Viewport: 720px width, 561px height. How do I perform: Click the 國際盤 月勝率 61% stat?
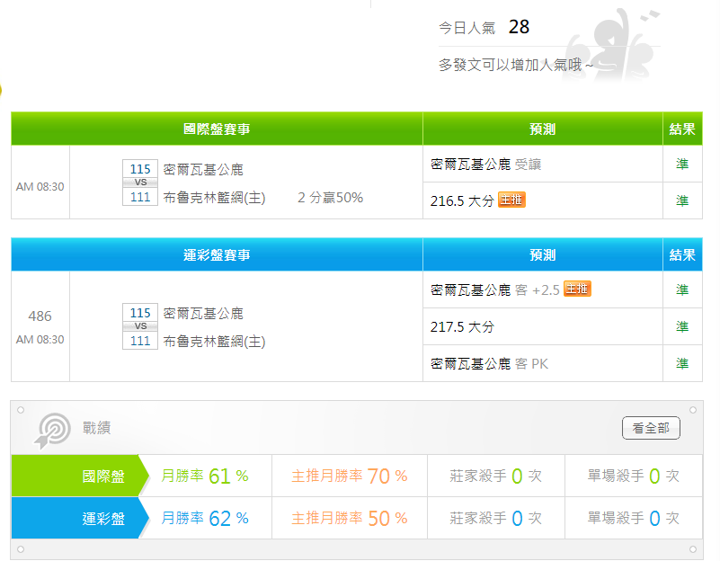pos(205,476)
